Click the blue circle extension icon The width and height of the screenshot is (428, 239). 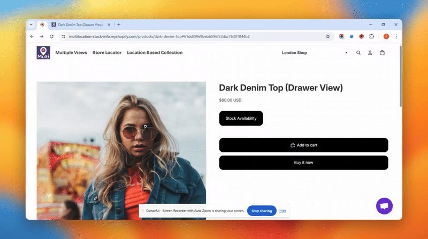351,36
